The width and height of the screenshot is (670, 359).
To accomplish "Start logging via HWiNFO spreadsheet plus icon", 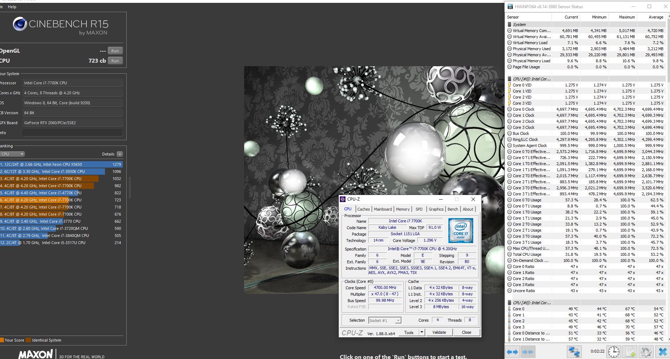I will pos(630,352).
